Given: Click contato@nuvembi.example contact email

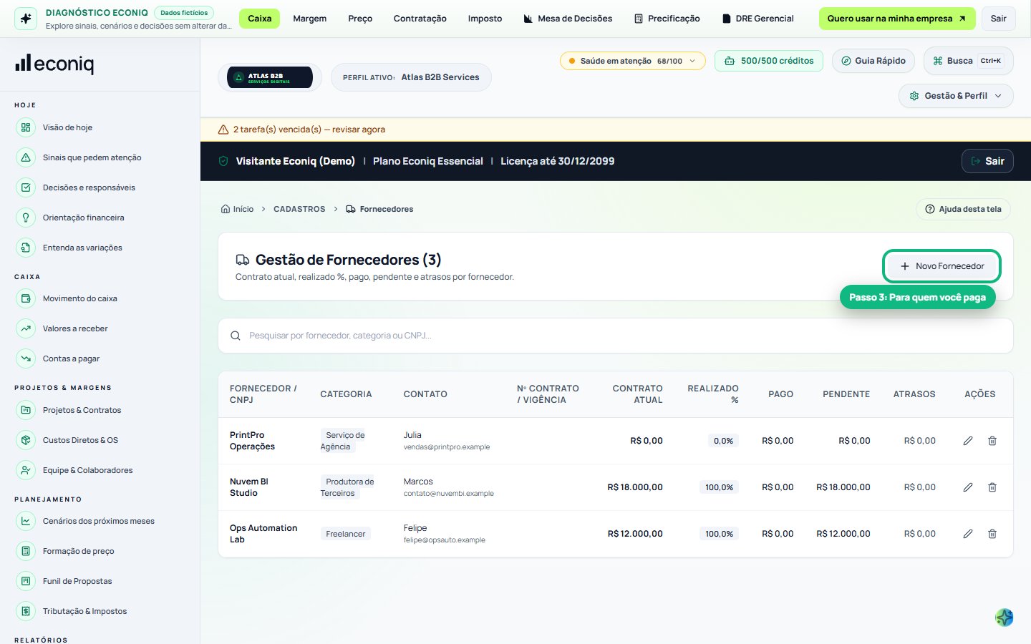Looking at the screenshot, I should [449, 494].
